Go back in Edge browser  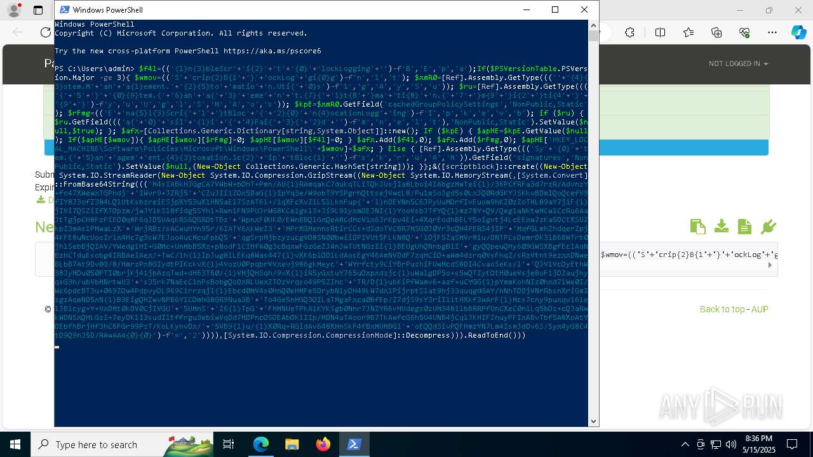tap(18, 33)
